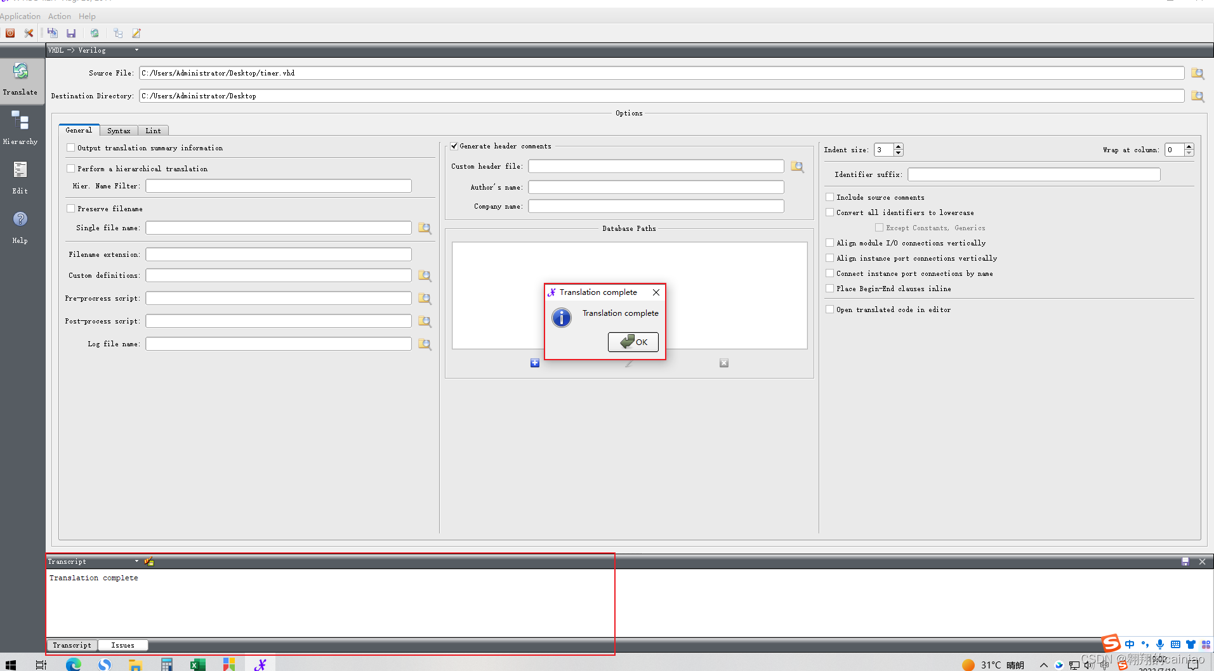This screenshot has height=671, width=1214.
Task: Click the pencil edit toolbar icon
Action: point(136,33)
